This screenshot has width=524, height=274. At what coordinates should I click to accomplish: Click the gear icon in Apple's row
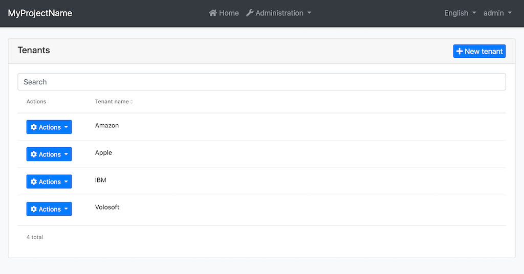(34, 154)
